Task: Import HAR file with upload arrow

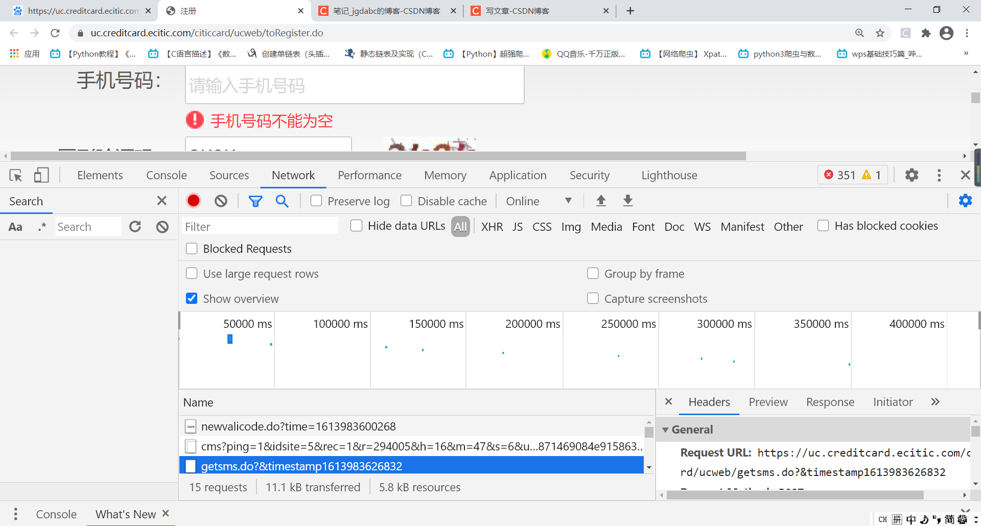Action: click(x=601, y=201)
